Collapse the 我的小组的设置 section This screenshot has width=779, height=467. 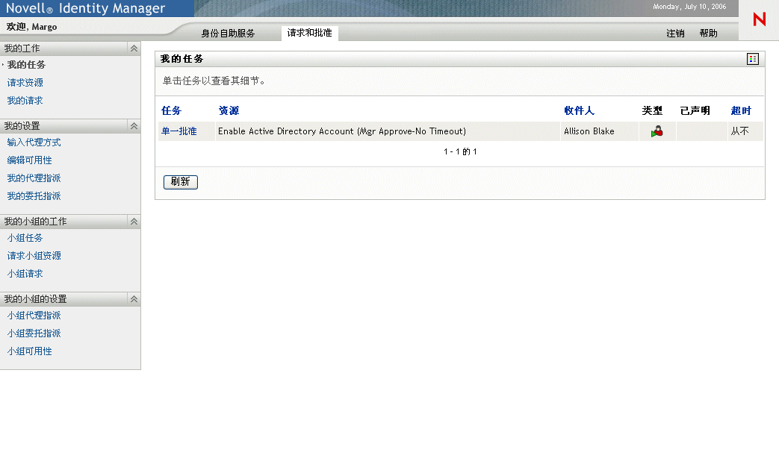133,298
